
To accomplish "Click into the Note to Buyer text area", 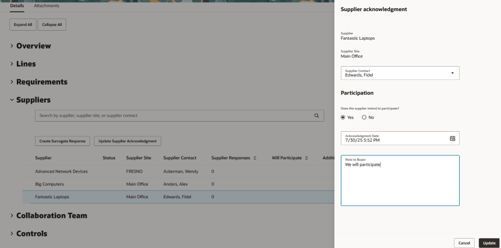I will 400,180.
